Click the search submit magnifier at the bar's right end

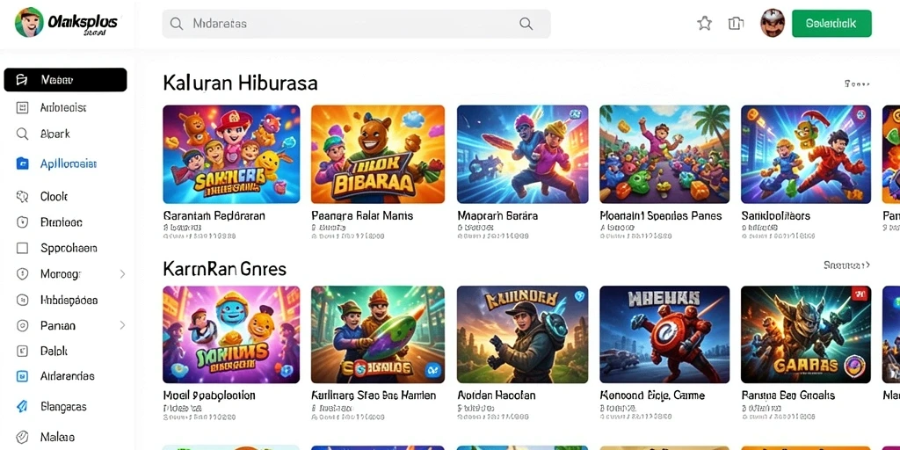click(x=526, y=24)
